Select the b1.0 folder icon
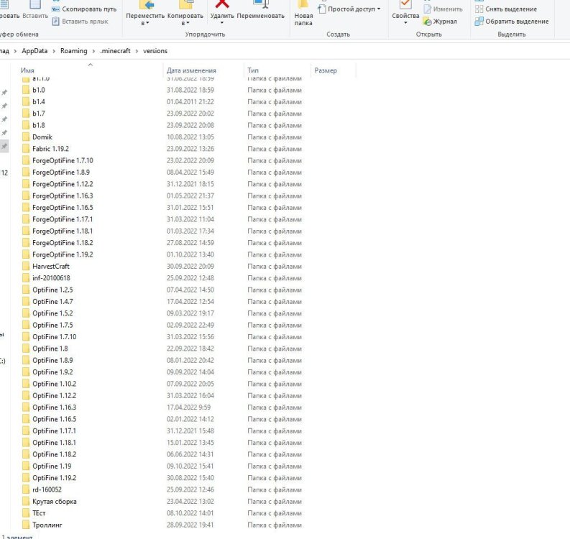This screenshot has width=570, height=539. pyautogui.click(x=26, y=90)
